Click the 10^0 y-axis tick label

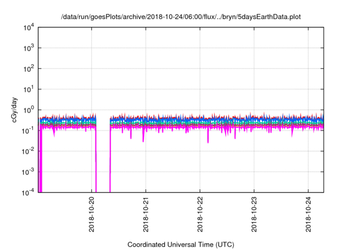[29, 110]
